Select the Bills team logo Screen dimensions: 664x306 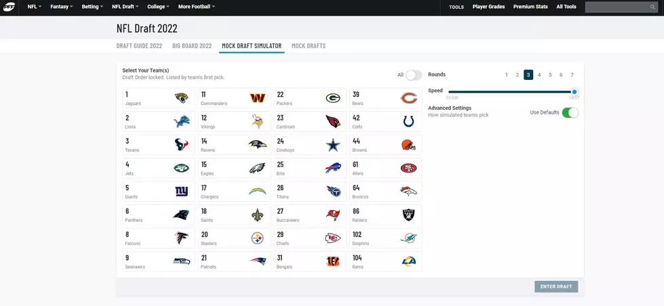click(333, 168)
